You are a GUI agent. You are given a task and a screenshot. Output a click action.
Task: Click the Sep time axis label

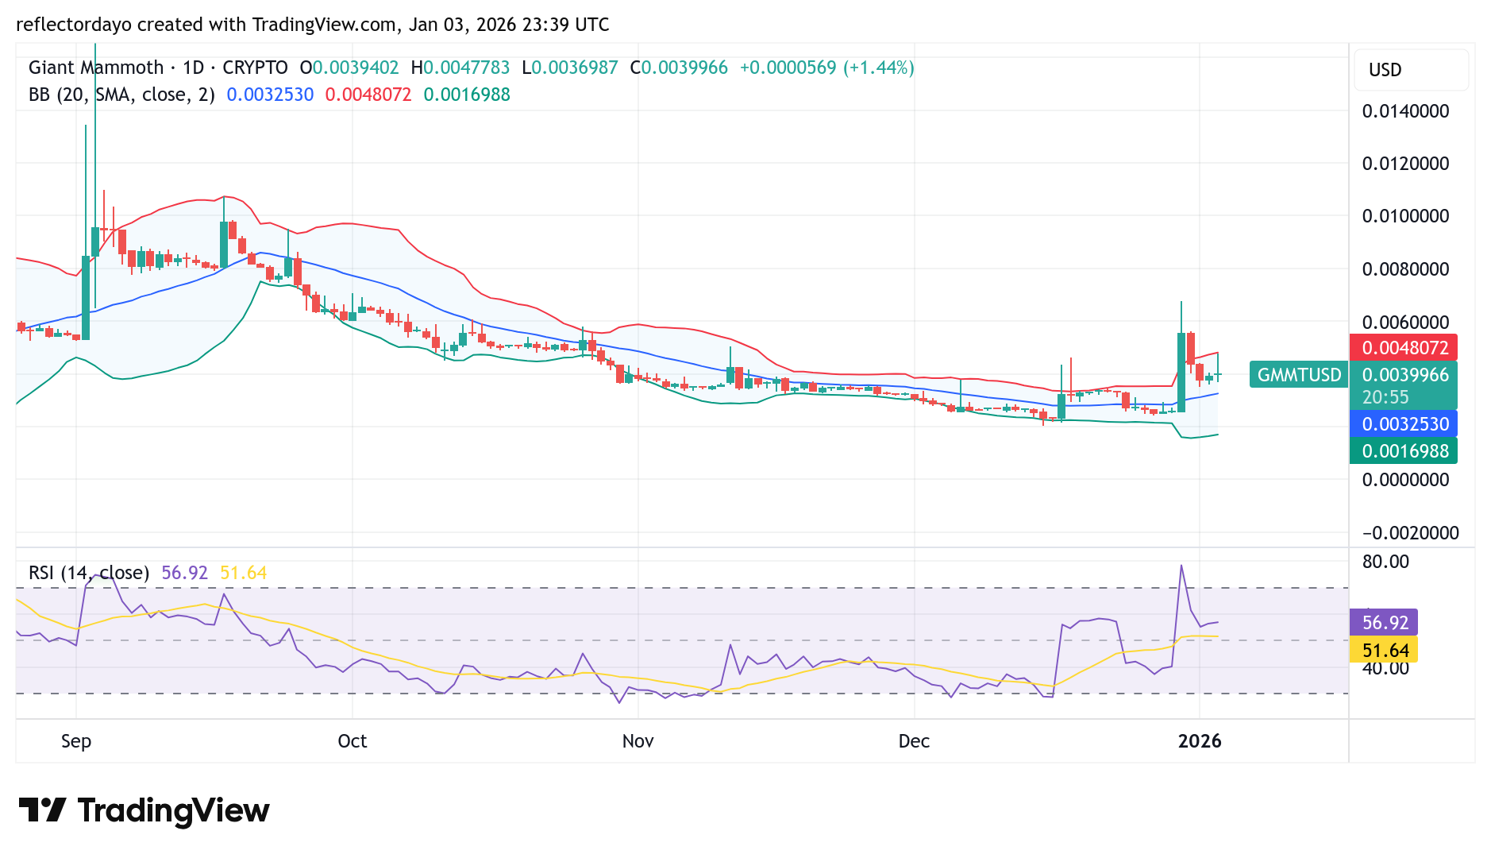76,741
